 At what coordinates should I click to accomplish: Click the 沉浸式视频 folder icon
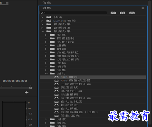point(52,60)
